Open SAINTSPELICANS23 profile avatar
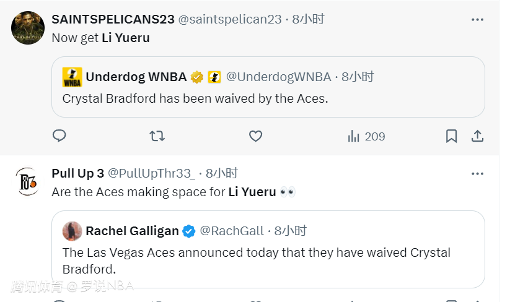510x302 pixels. 28,28
